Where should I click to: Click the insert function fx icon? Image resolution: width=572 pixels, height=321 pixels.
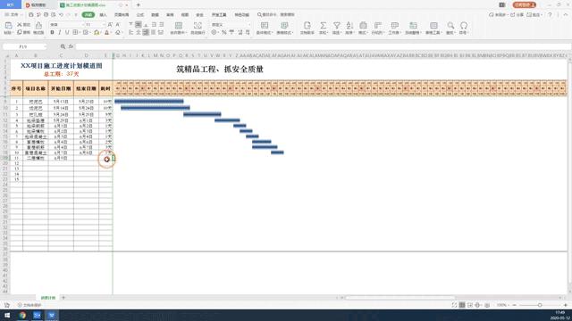point(71,46)
